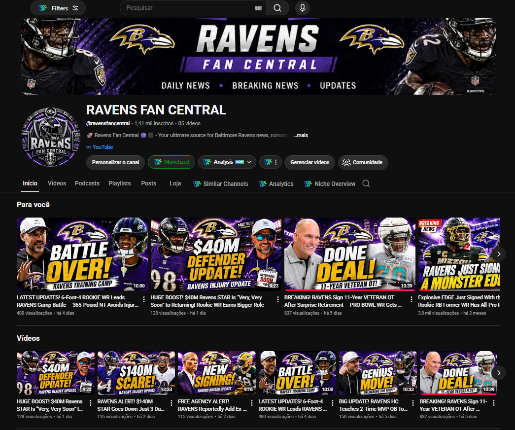The image size is (515, 430).
Task: Open the on-screen keyboard icon in search bar
Action: tap(258, 8)
